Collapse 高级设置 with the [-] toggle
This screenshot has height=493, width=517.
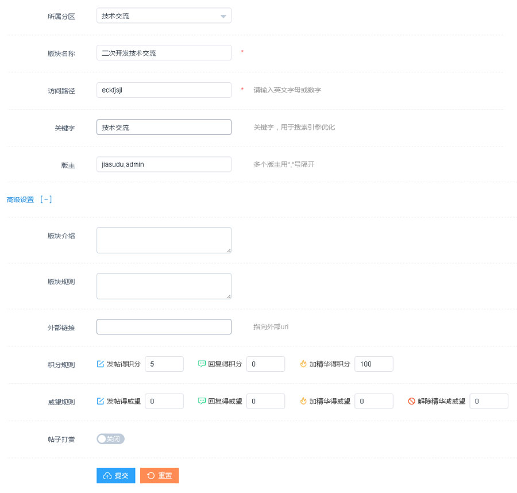click(46, 199)
